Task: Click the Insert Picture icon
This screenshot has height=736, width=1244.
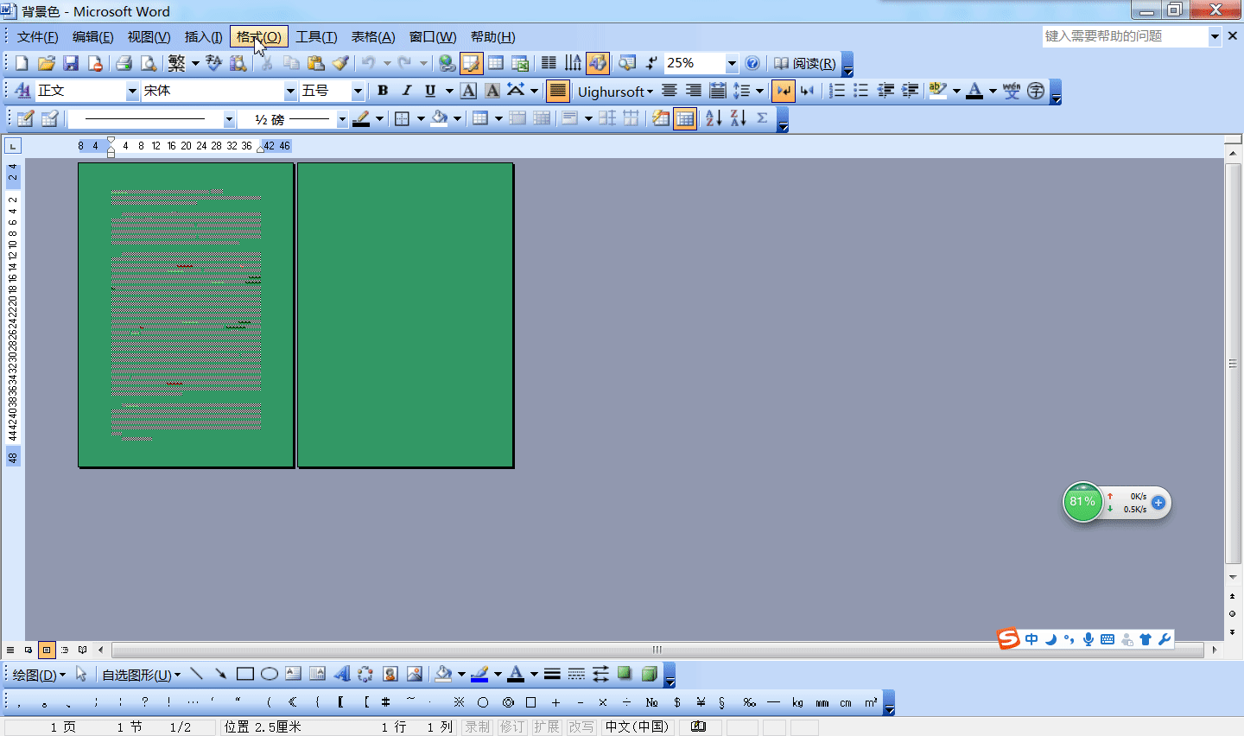Action: pos(414,674)
